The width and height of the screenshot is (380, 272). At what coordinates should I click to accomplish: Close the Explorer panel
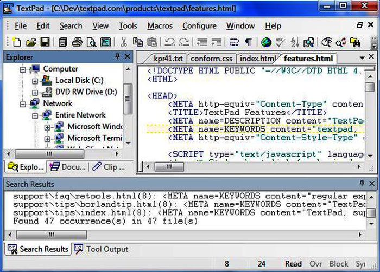(x=127, y=56)
